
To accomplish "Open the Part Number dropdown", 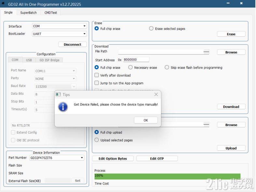I will pos(57,158).
